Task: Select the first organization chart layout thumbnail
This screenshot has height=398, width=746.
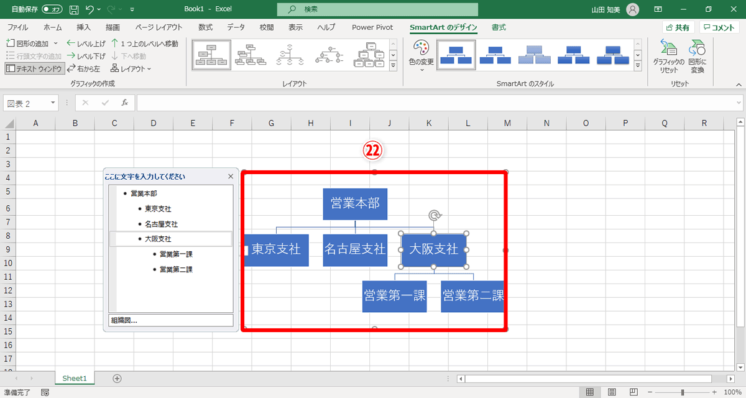Action: (x=211, y=55)
